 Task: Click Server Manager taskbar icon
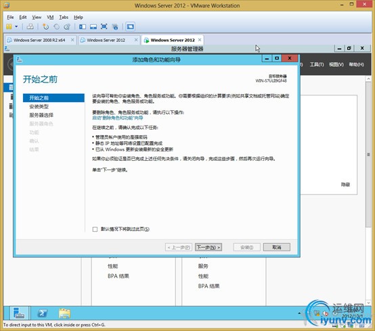pyautogui.click(x=19, y=313)
